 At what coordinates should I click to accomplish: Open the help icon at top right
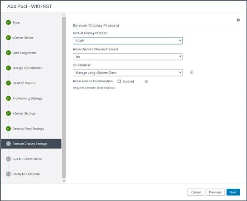(x=238, y=20)
